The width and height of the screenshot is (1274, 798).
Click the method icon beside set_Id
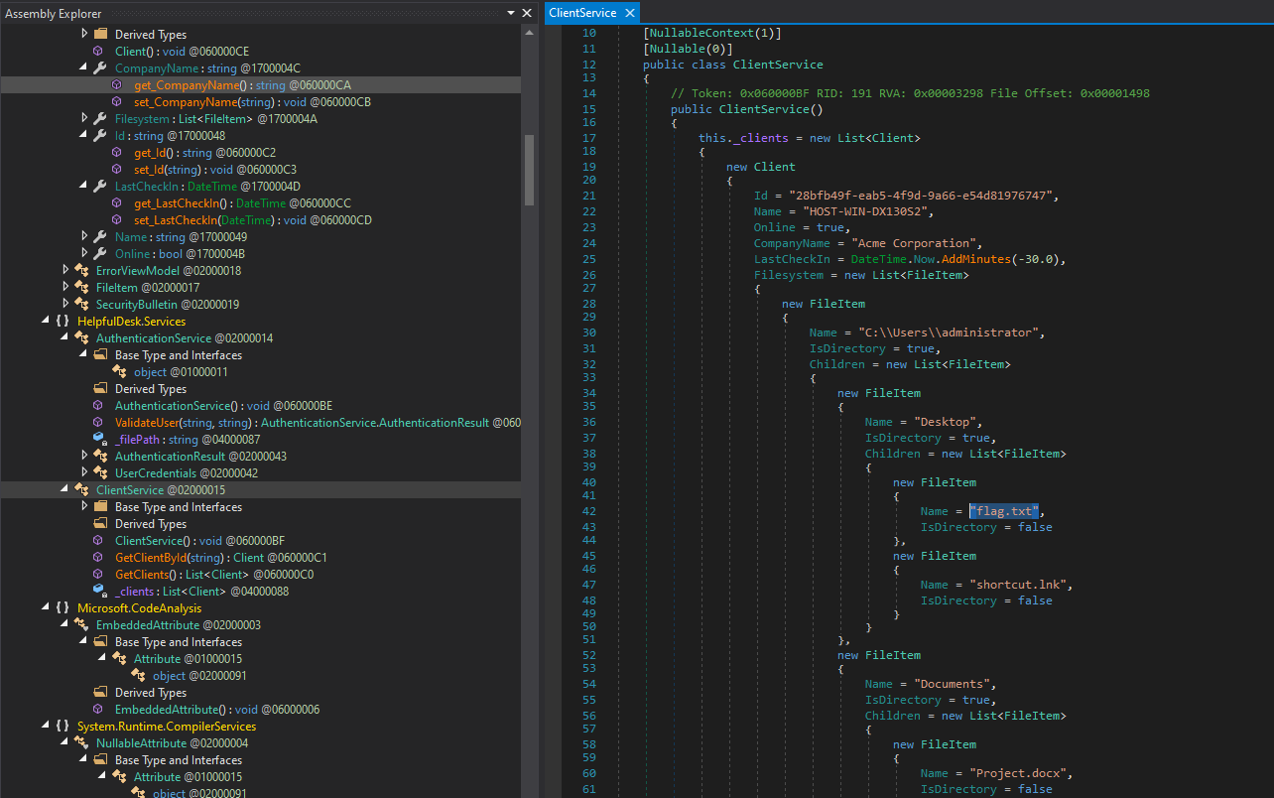117,170
